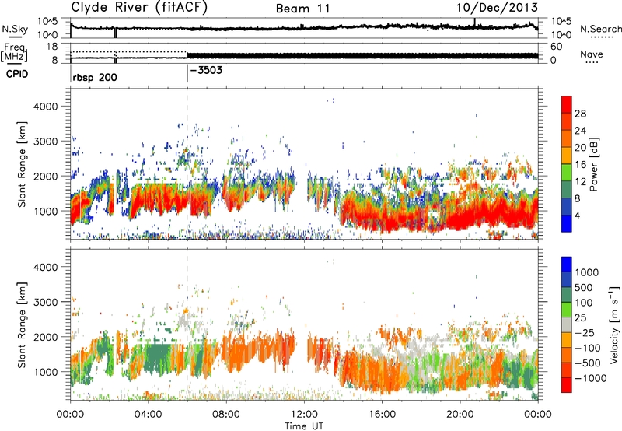
Task: Click the 'Velocity [m s-1]' color bar label
Action: tap(614, 324)
